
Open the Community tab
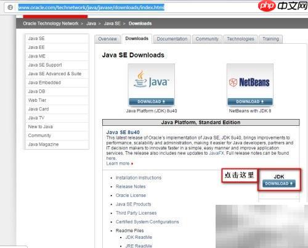point(207,39)
